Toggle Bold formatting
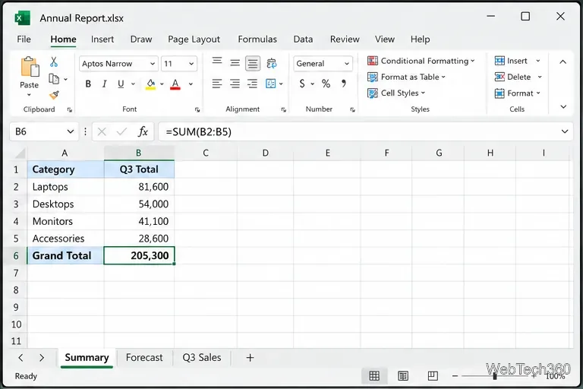The height and width of the screenshot is (389, 583). pyautogui.click(x=88, y=84)
